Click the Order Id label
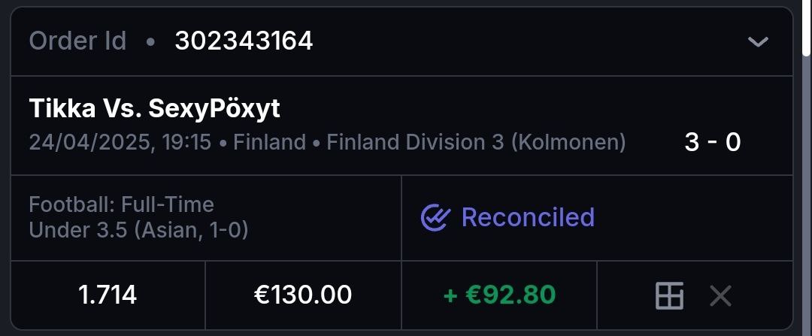The height and width of the screenshot is (336, 812). [77, 41]
